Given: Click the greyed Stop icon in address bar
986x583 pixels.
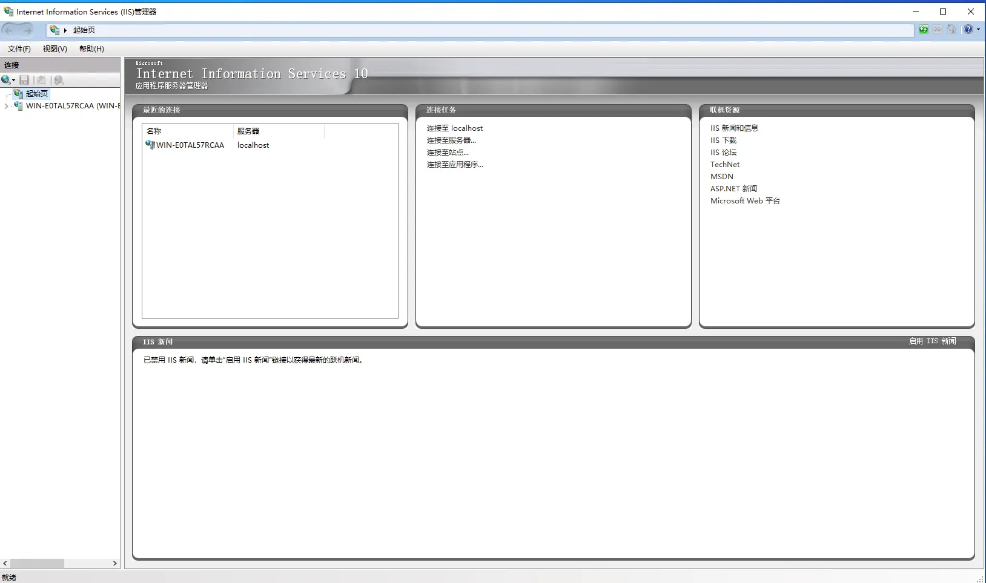Looking at the screenshot, I should click(938, 29).
